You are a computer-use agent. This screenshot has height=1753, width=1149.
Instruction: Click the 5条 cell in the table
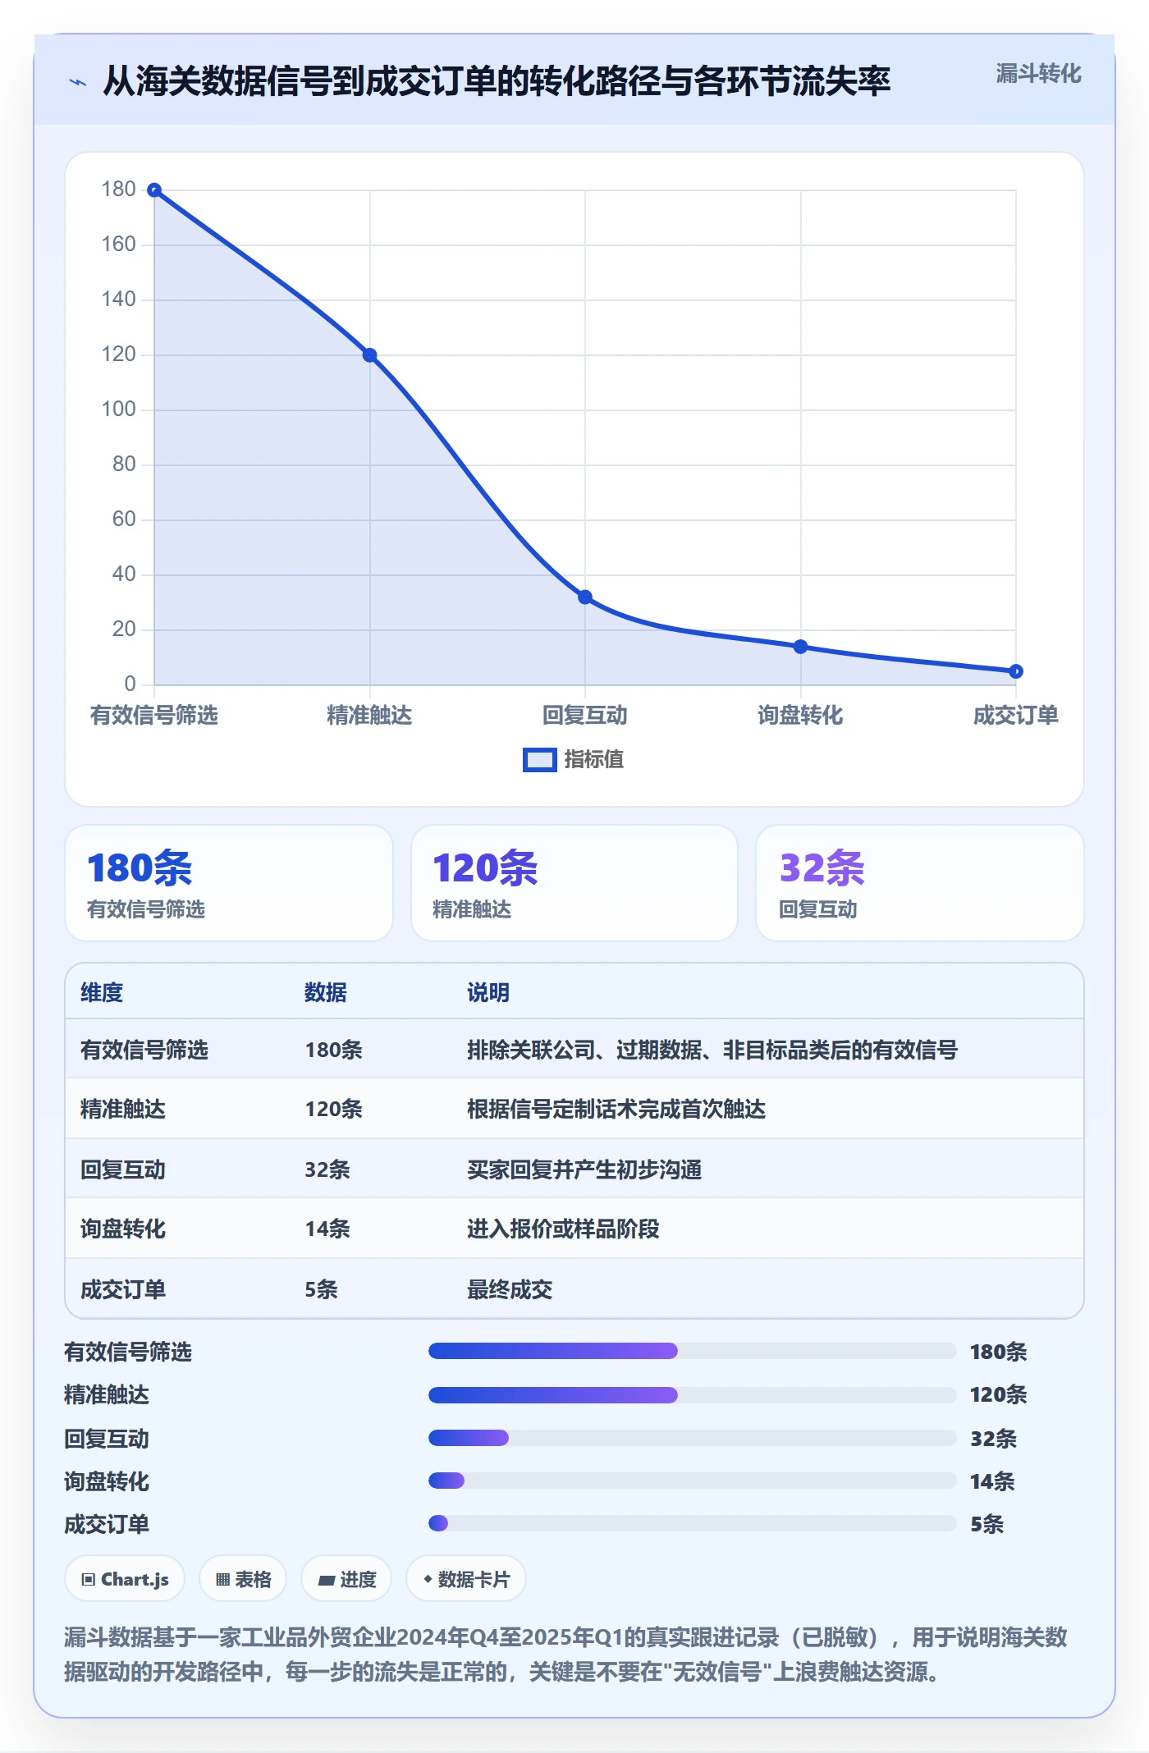pos(321,1289)
